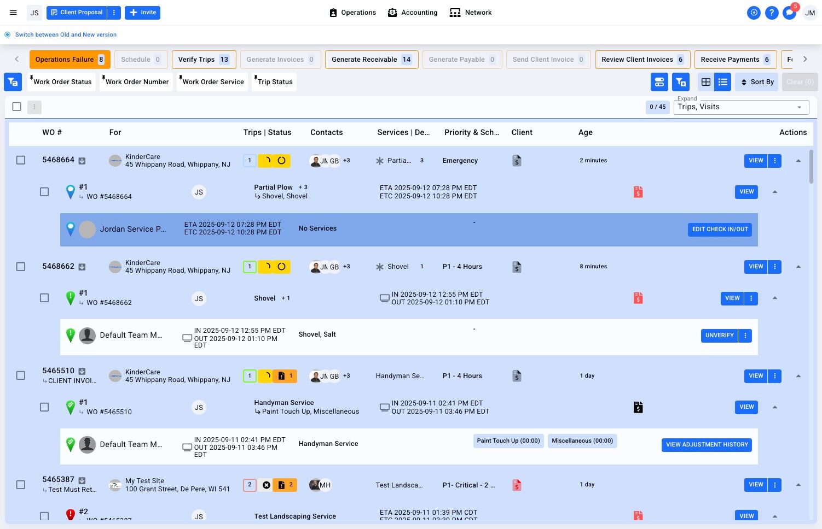This screenshot has width=822, height=529.
Task: Toggle the old/new version switch radio
Action: pyautogui.click(x=8, y=34)
